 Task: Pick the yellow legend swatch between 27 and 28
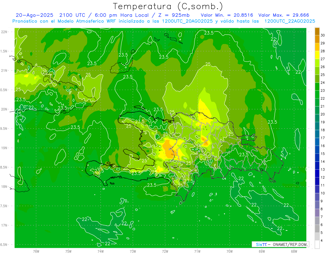pyautogui.click(x=317, y=55)
